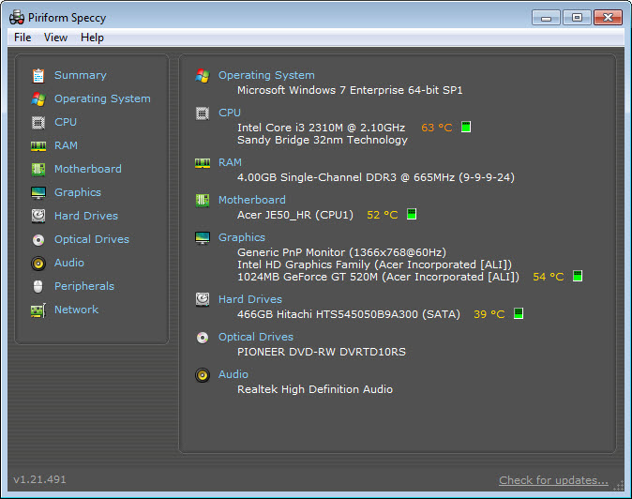Click the green temperature indicator beside 54 °C
632x499 pixels.
pos(578,276)
